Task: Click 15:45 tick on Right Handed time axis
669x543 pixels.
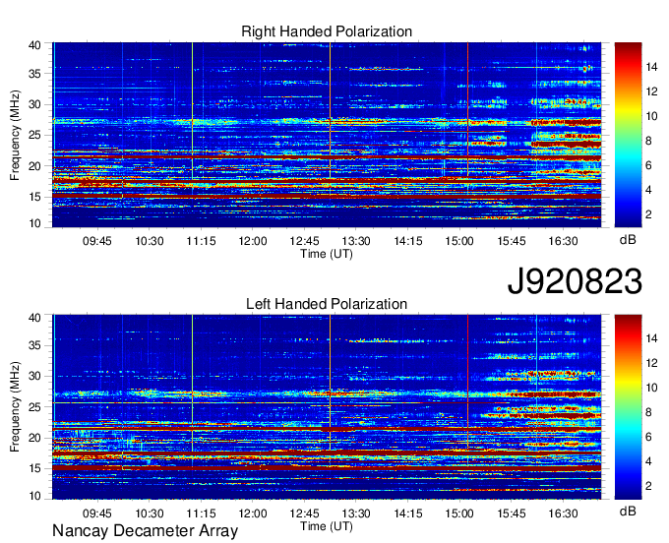Action: tap(512, 241)
